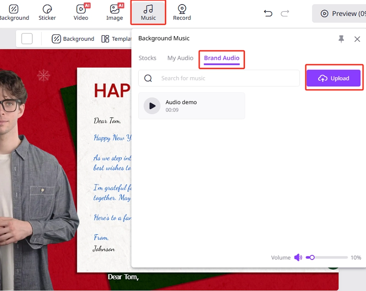This screenshot has height=291, width=366.
Task: Click the redo arrow
Action: pyautogui.click(x=285, y=13)
